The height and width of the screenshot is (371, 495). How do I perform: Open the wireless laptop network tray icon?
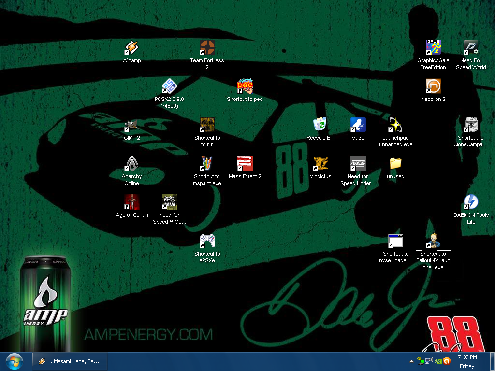[x=420, y=361]
